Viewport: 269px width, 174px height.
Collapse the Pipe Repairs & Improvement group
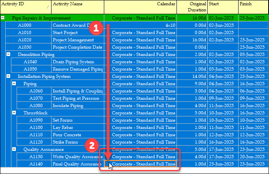click(x=3, y=18)
